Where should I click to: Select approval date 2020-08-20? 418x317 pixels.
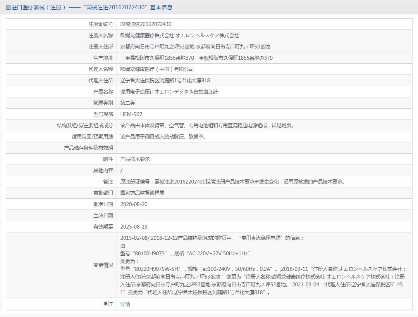point(134,204)
